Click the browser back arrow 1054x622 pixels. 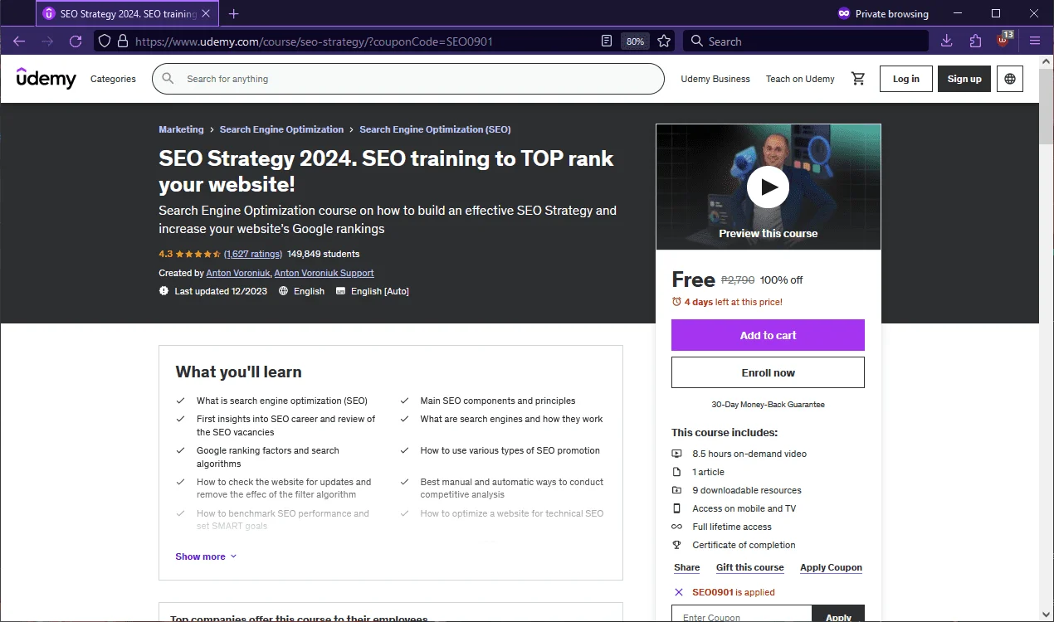click(x=19, y=41)
